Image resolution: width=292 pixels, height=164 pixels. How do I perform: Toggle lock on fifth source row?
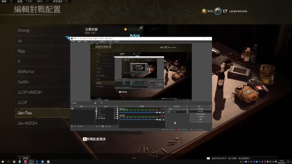pos(117,116)
